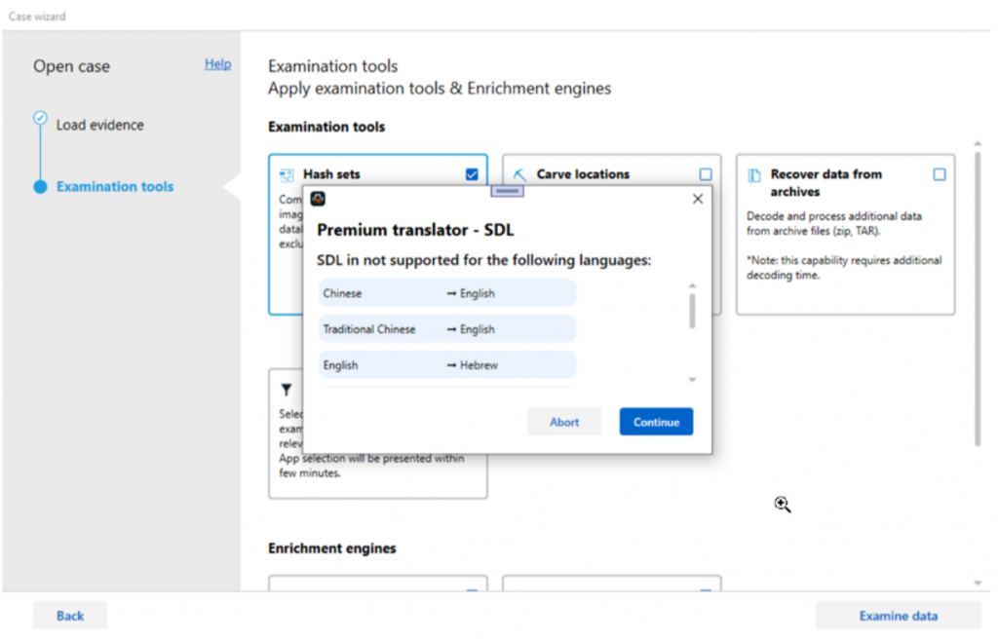Image resolution: width=998 pixels, height=641 pixels.
Task: Click the Premium translator - SDL title
Action: [x=415, y=230]
